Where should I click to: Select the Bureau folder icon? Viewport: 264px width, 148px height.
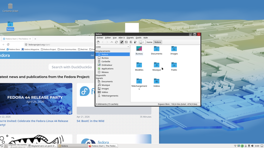139,50
